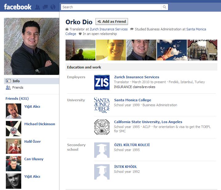Screen dimensions: 221x190
Task: Click the 'In an open relationship' text
Action: 100,34
